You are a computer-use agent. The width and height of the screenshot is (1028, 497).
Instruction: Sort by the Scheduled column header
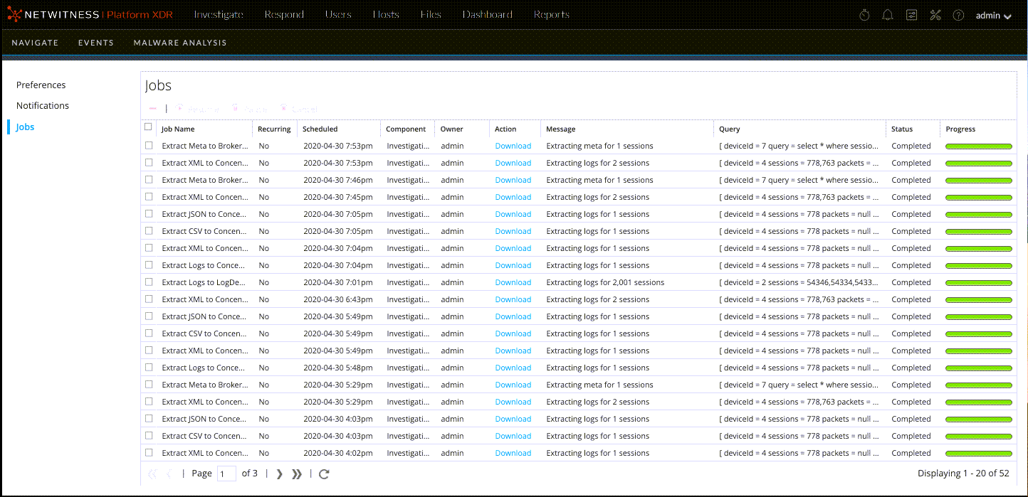tap(320, 129)
